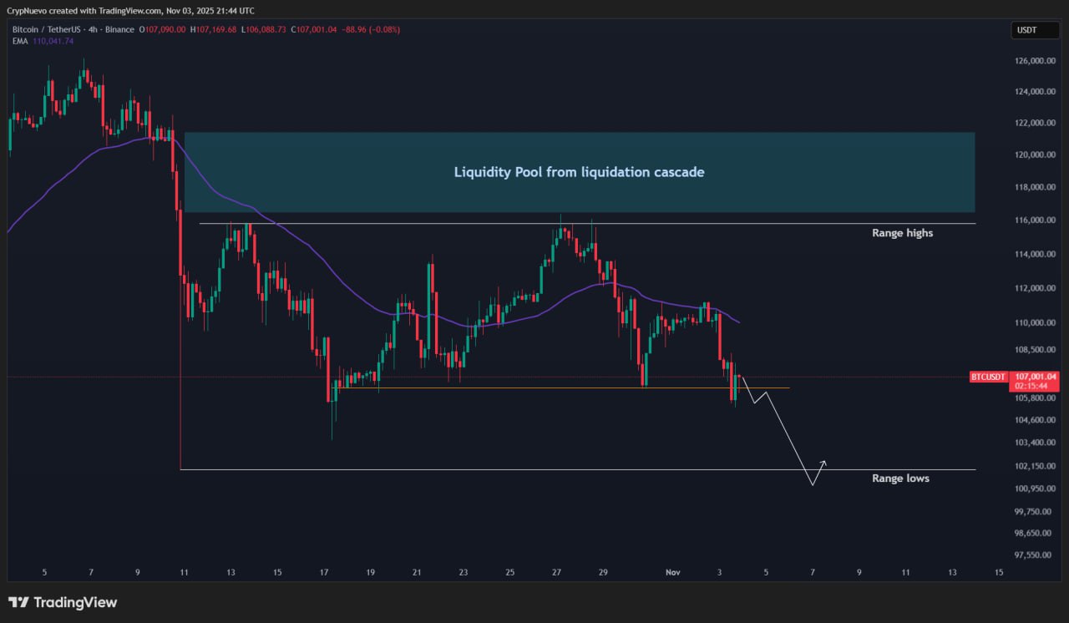The width and height of the screenshot is (1069, 623).
Task: Click the 105,800.00 price axis level
Action: [x=1035, y=398]
